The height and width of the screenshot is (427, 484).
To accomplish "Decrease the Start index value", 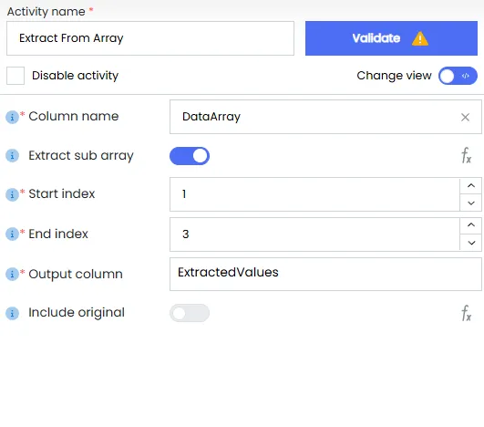I will [470, 203].
